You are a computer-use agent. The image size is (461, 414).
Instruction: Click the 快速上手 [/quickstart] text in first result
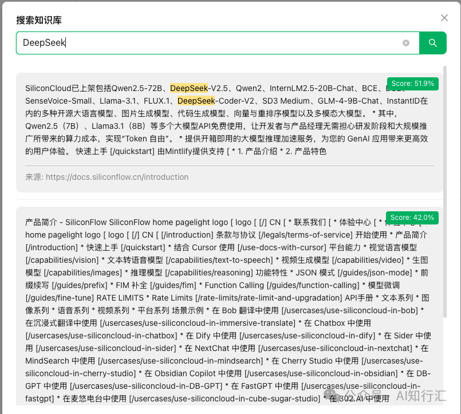(115, 151)
